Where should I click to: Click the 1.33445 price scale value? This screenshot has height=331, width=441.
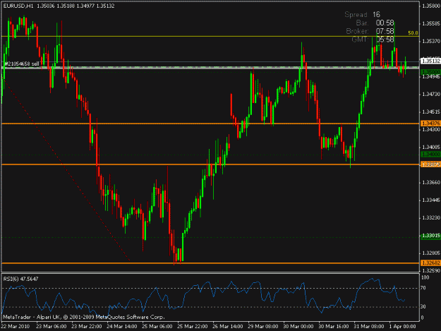(x=431, y=200)
